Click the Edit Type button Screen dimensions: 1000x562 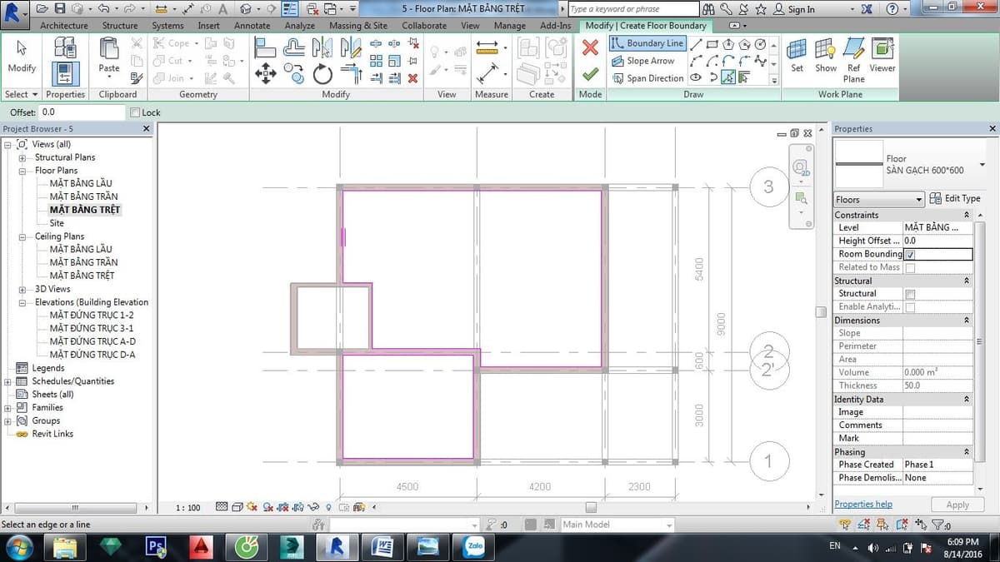point(955,198)
